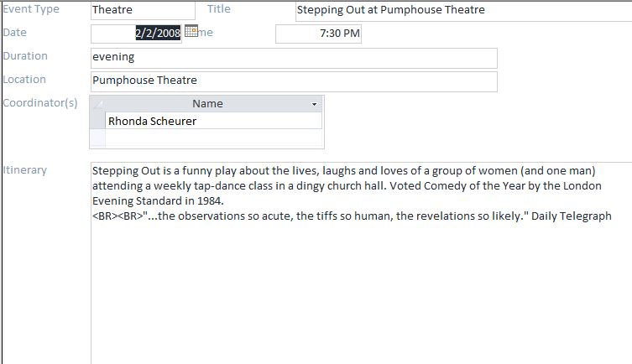The image size is (632, 364).
Task: Click the time field showing 7:30 PM
Action: click(318, 34)
